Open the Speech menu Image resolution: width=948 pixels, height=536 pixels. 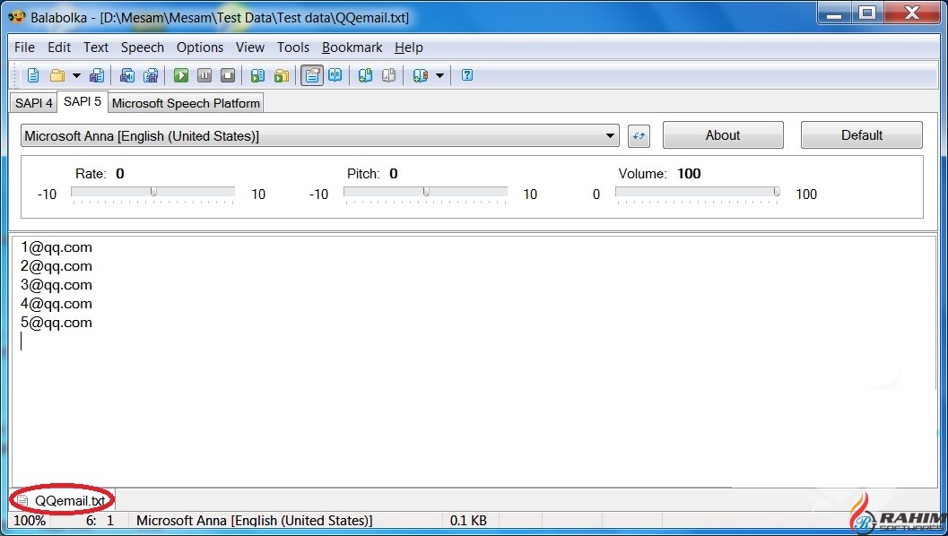pyautogui.click(x=142, y=48)
